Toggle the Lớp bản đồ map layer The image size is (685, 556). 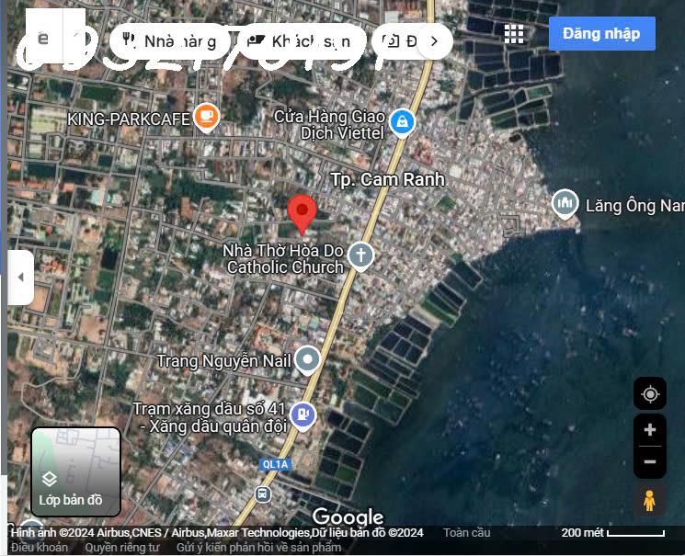[76, 471]
